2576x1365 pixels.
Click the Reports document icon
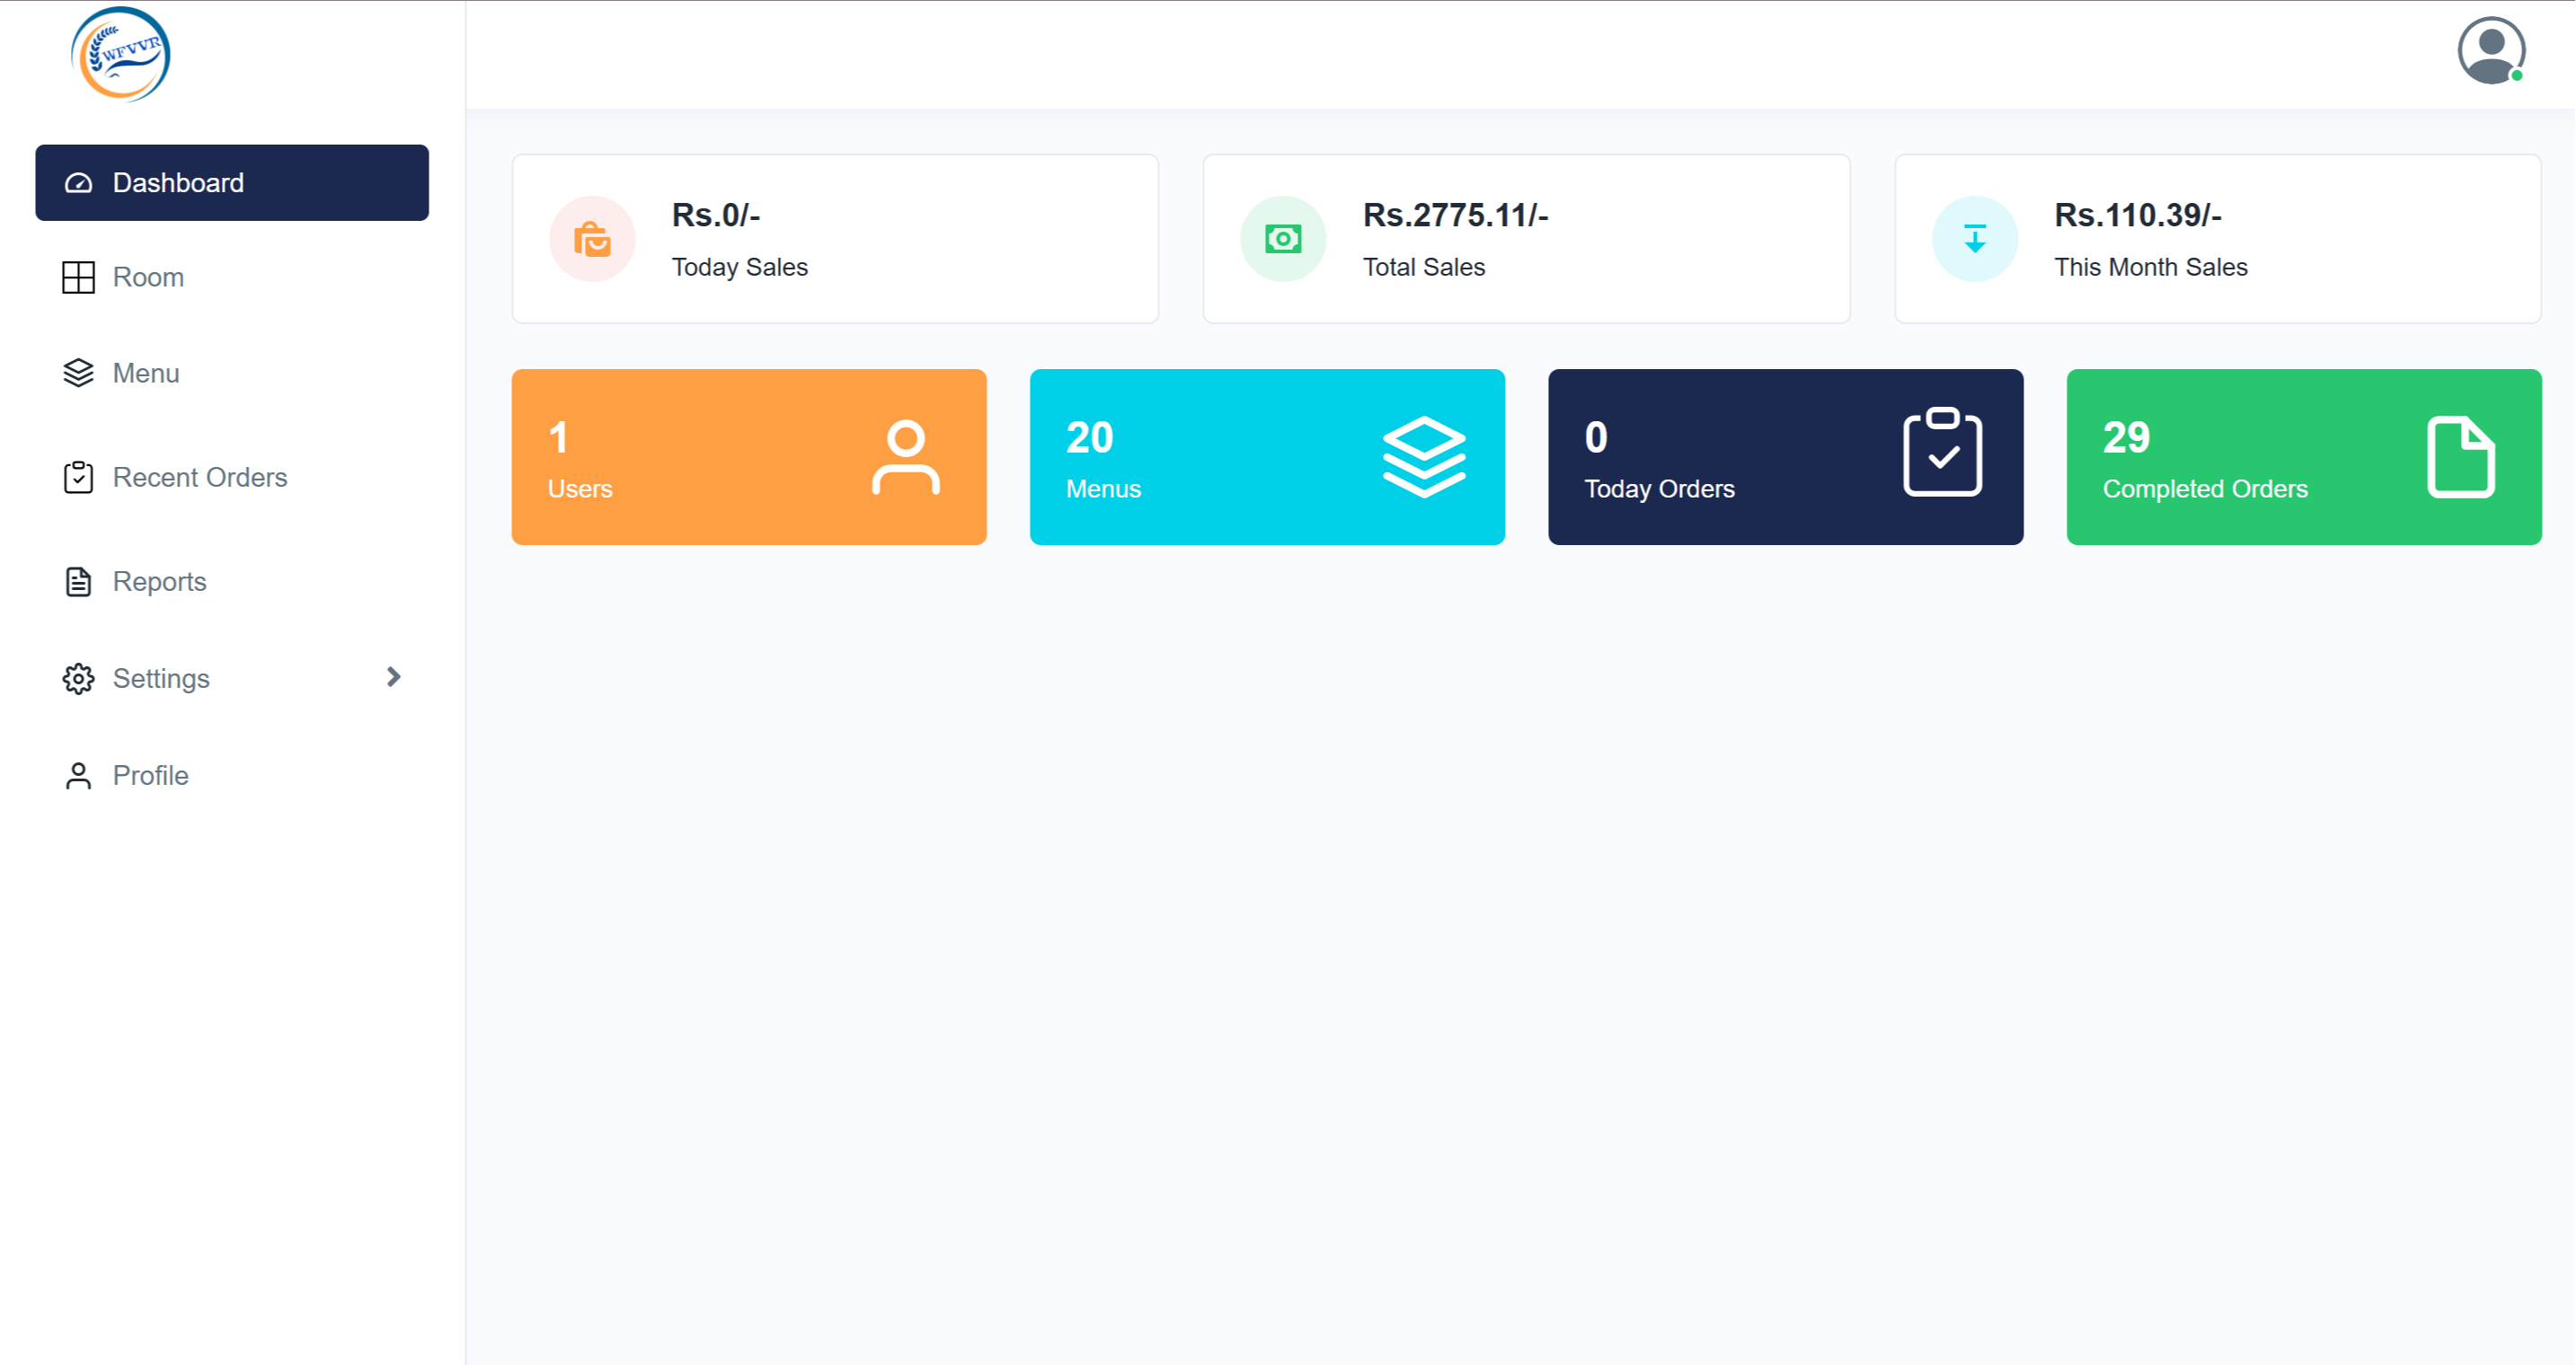[79, 581]
